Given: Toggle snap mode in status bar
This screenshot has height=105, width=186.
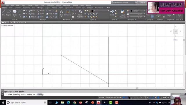Looking at the screenshot, I should click(x=126, y=97).
